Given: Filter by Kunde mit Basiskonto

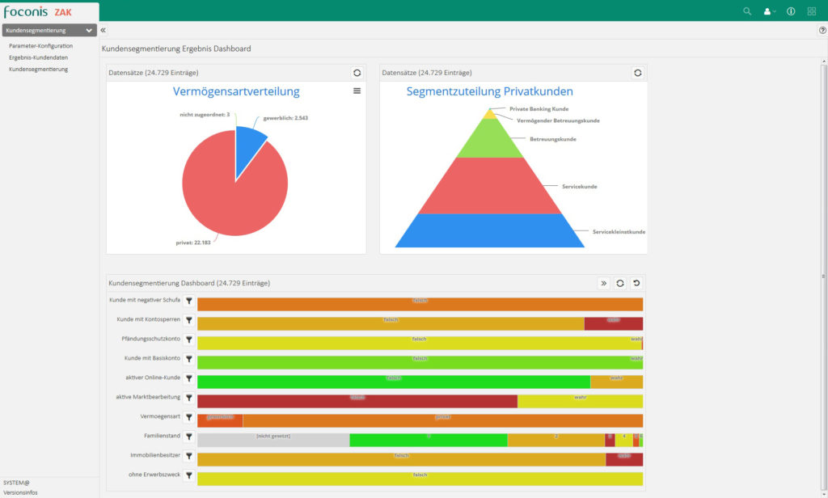Looking at the screenshot, I should (x=188, y=359).
